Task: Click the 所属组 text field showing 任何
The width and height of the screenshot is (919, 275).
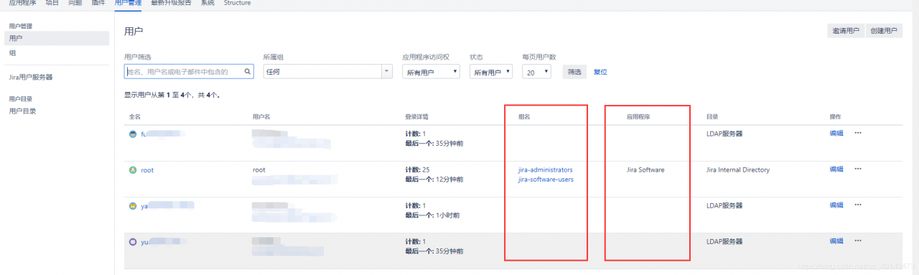Action: pyautogui.click(x=322, y=72)
